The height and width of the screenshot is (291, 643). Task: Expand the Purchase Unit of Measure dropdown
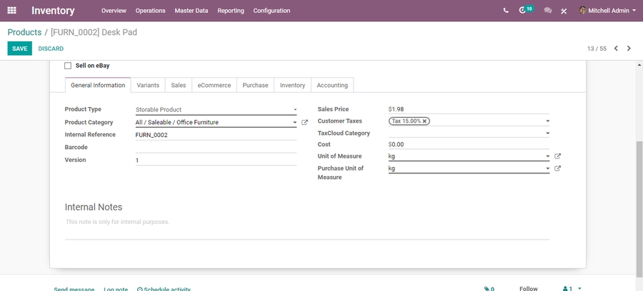click(469, 169)
